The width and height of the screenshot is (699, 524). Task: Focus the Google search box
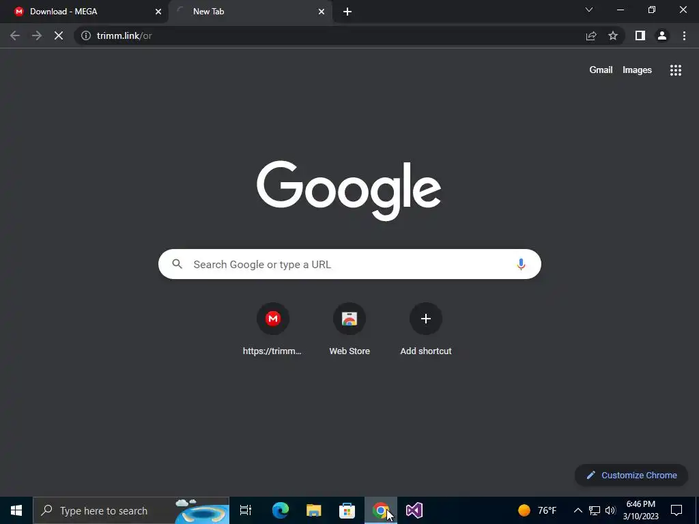(349, 264)
